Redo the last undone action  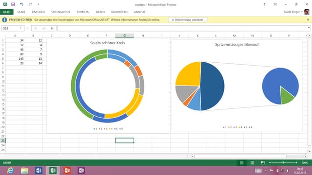pos(30,4)
